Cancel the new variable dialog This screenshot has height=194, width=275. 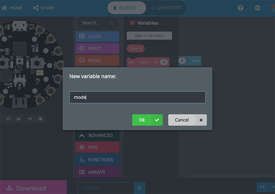click(187, 120)
